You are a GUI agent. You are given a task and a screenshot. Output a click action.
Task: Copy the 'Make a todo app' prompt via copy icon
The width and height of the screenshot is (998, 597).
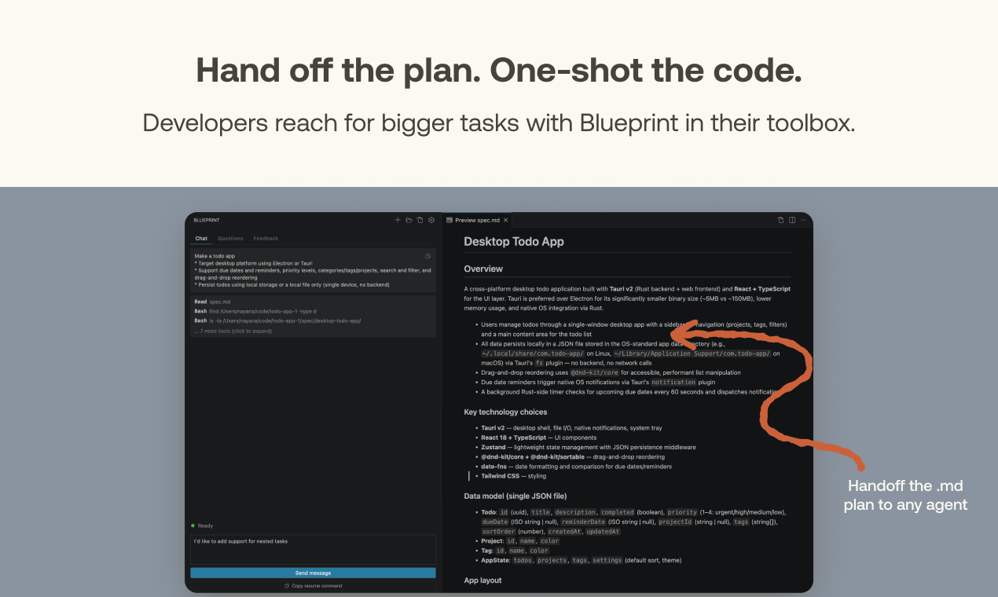click(x=428, y=256)
